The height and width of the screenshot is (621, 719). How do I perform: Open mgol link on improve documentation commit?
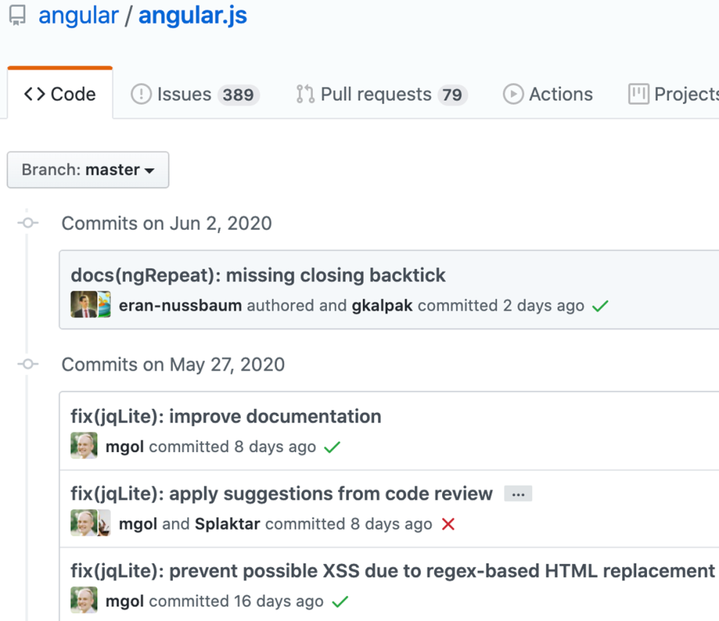124,447
